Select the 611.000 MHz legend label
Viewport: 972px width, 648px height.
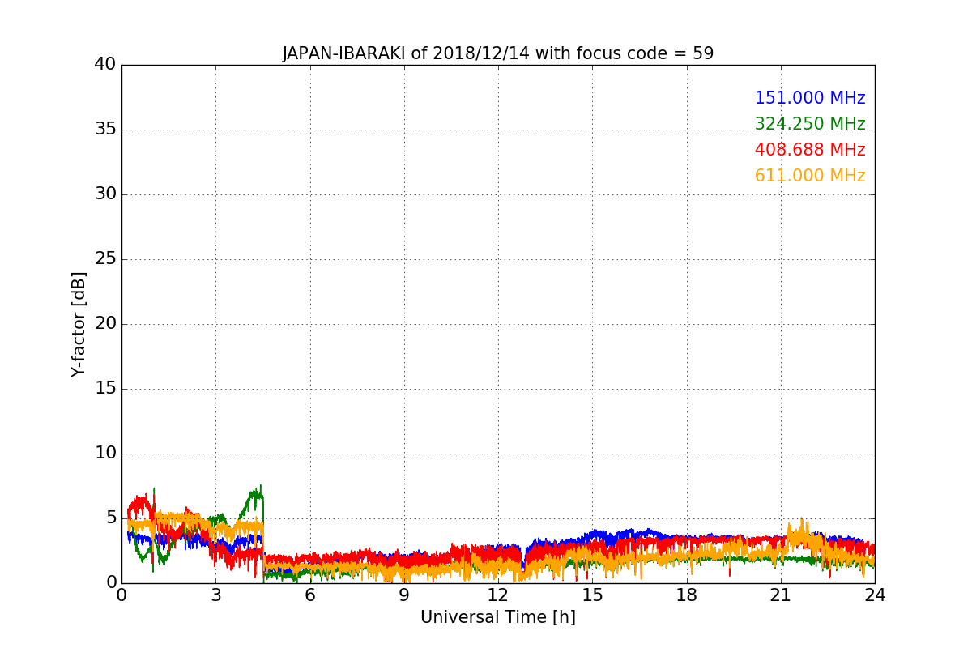[810, 176]
